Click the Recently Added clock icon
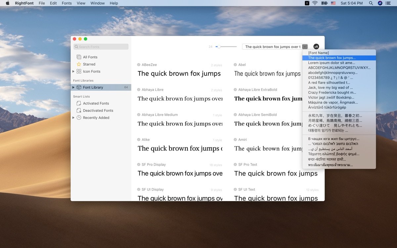 tap(79, 118)
